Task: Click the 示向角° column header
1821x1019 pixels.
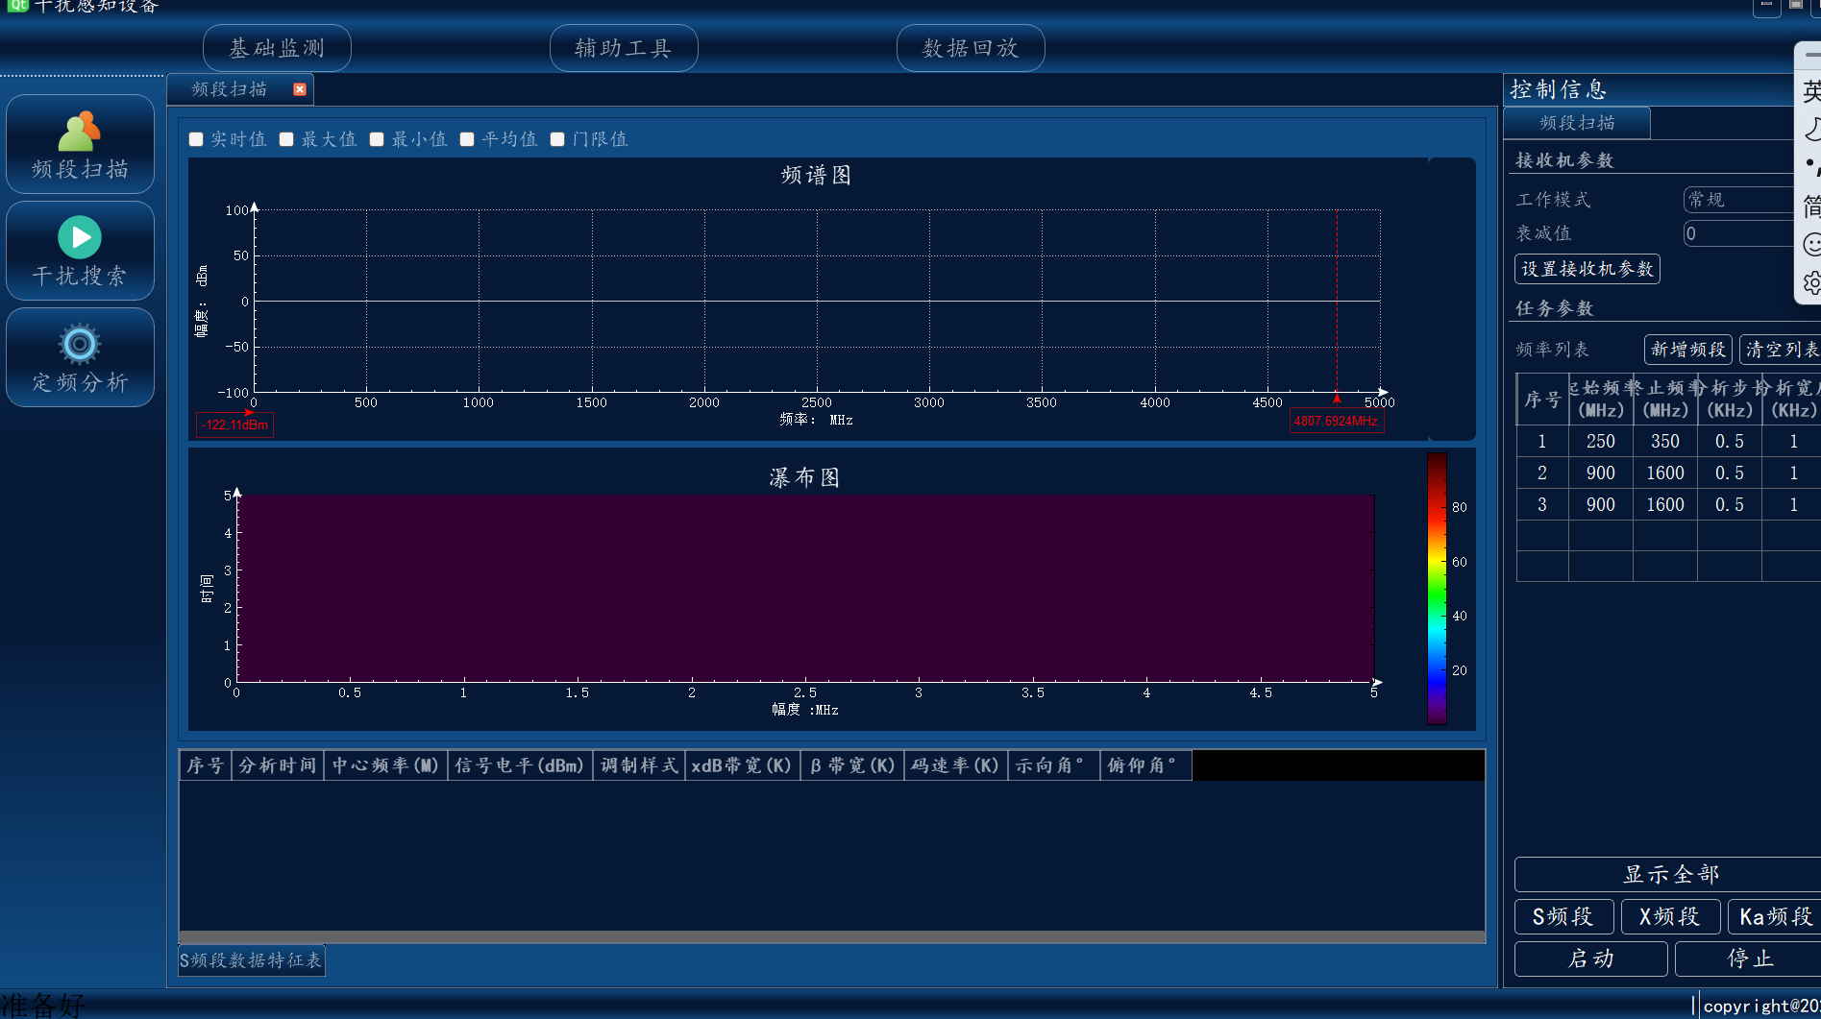Action: tap(1053, 765)
